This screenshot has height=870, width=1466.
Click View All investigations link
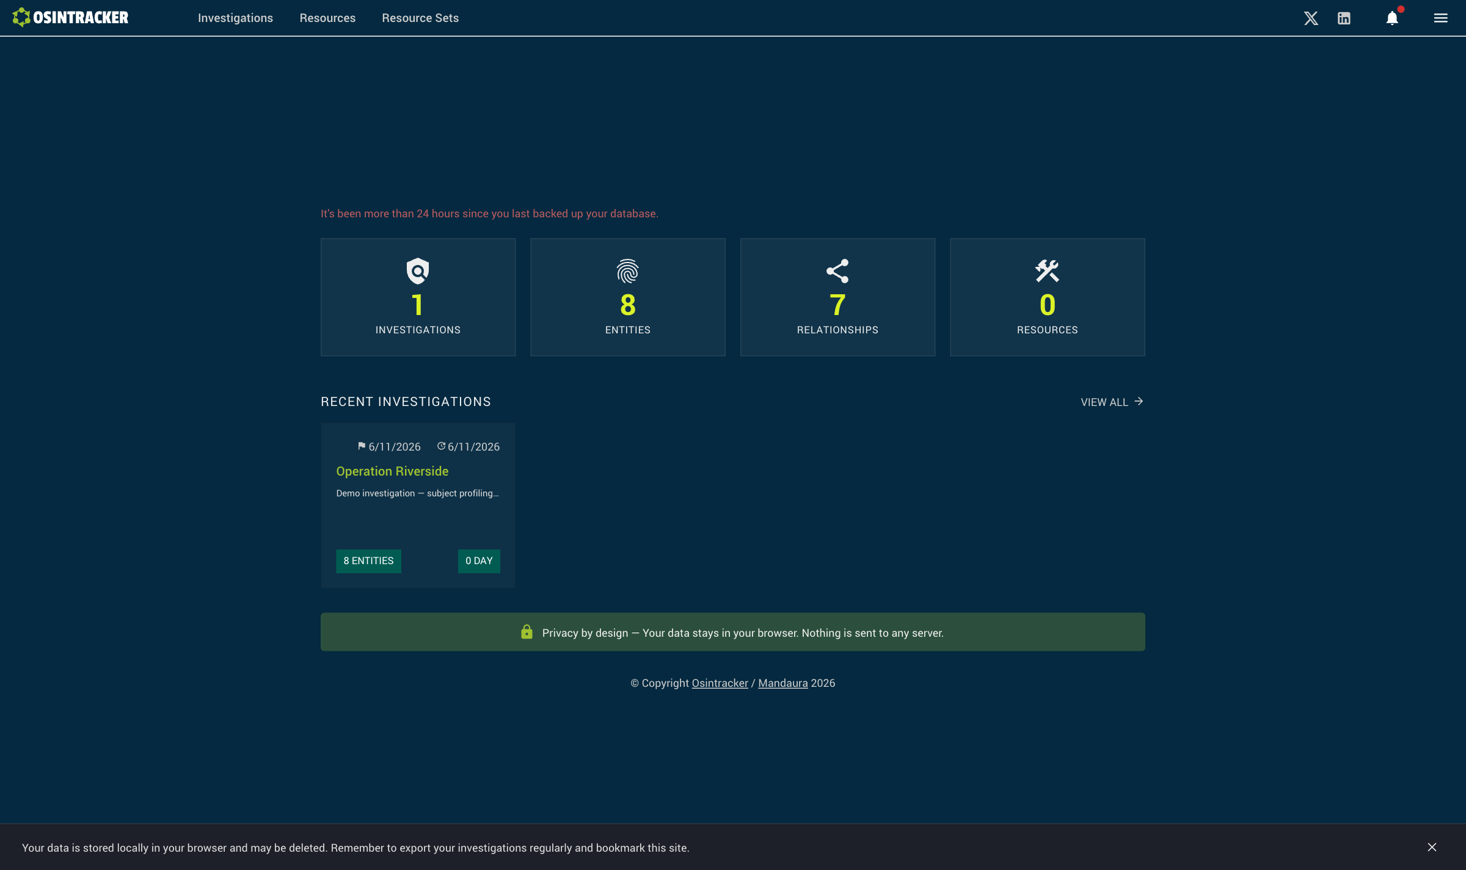1112,402
